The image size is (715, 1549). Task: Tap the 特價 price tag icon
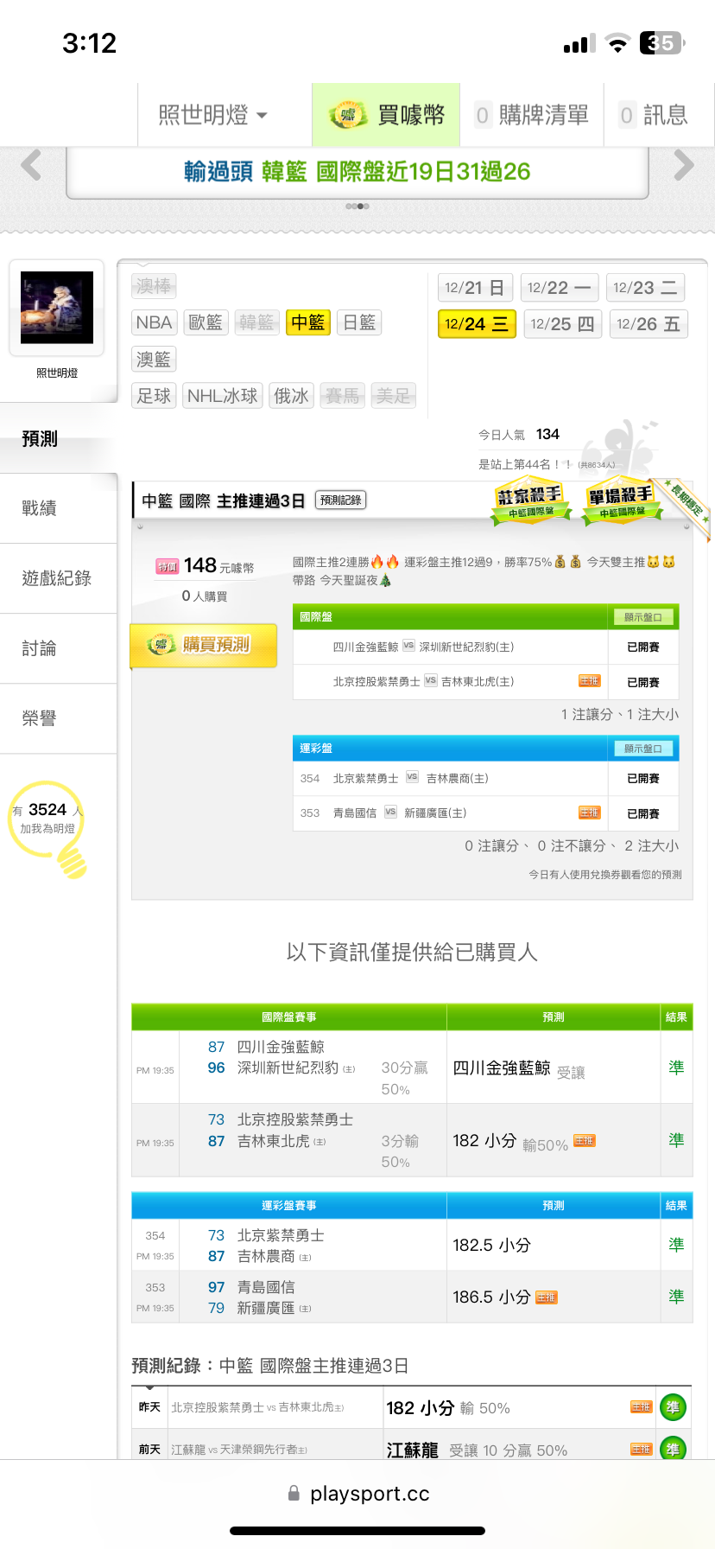[x=168, y=567]
